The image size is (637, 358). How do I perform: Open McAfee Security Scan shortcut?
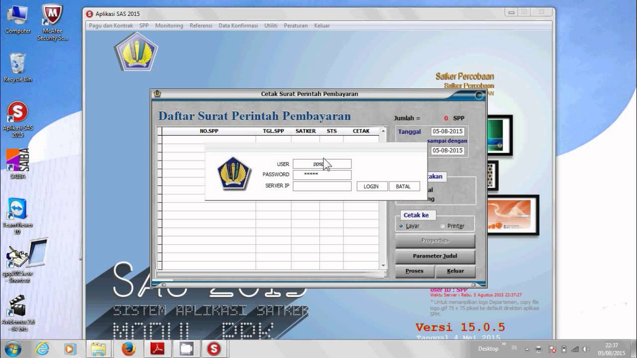coord(52,22)
